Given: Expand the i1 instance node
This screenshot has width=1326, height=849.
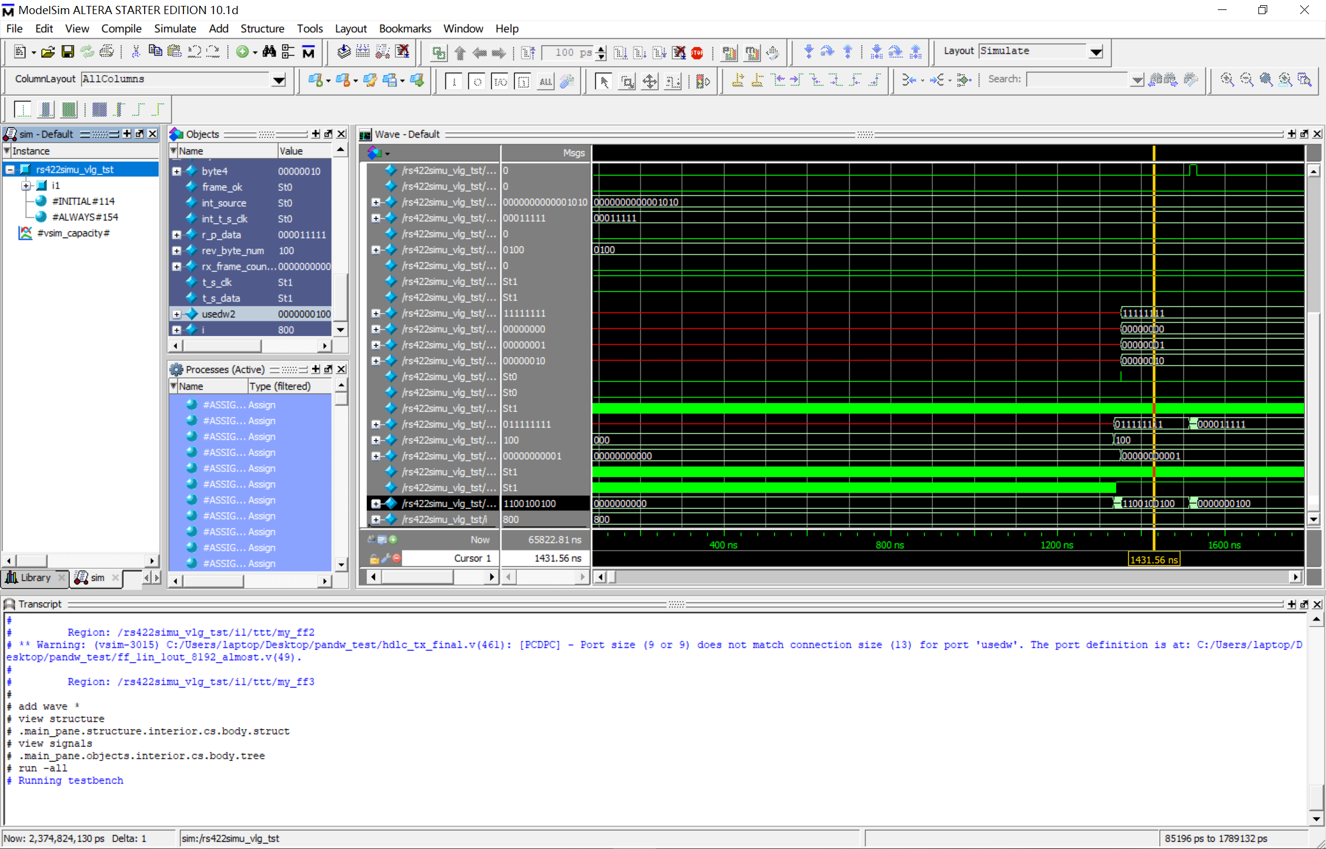Looking at the screenshot, I should (26, 186).
